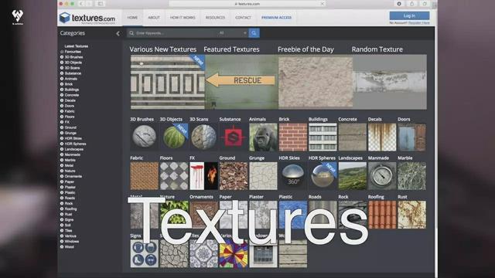495x278 pixels.
Task: Open the HOW IT WORKS nav tab
Action: click(x=183, y=18)
